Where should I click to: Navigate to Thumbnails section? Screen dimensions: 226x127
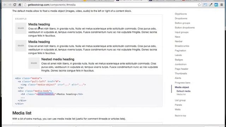coord(181,73)
